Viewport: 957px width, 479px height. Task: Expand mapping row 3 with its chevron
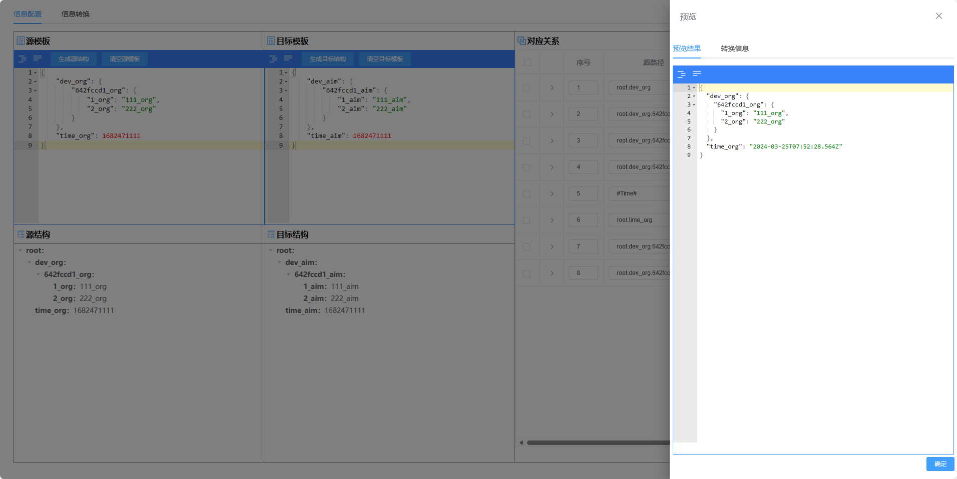click(552, 141)
